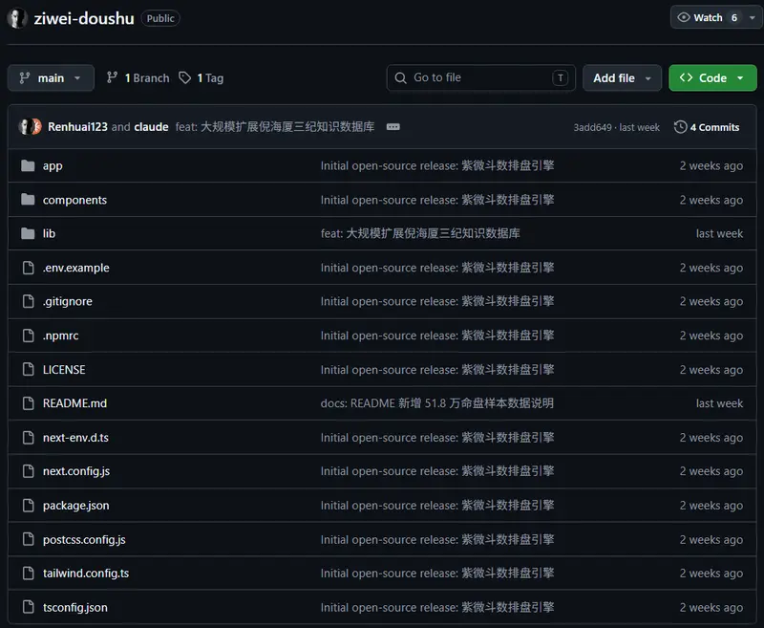Open the .gitignore file
The height and width of the screenshot is (628, 764).
pyautogui.click(x=67, y=301)
